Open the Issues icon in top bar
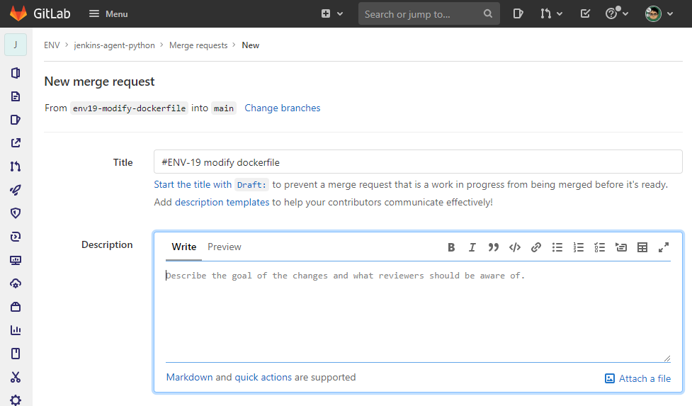This screenshot has width=692, height=406. [x=518, y=13]
